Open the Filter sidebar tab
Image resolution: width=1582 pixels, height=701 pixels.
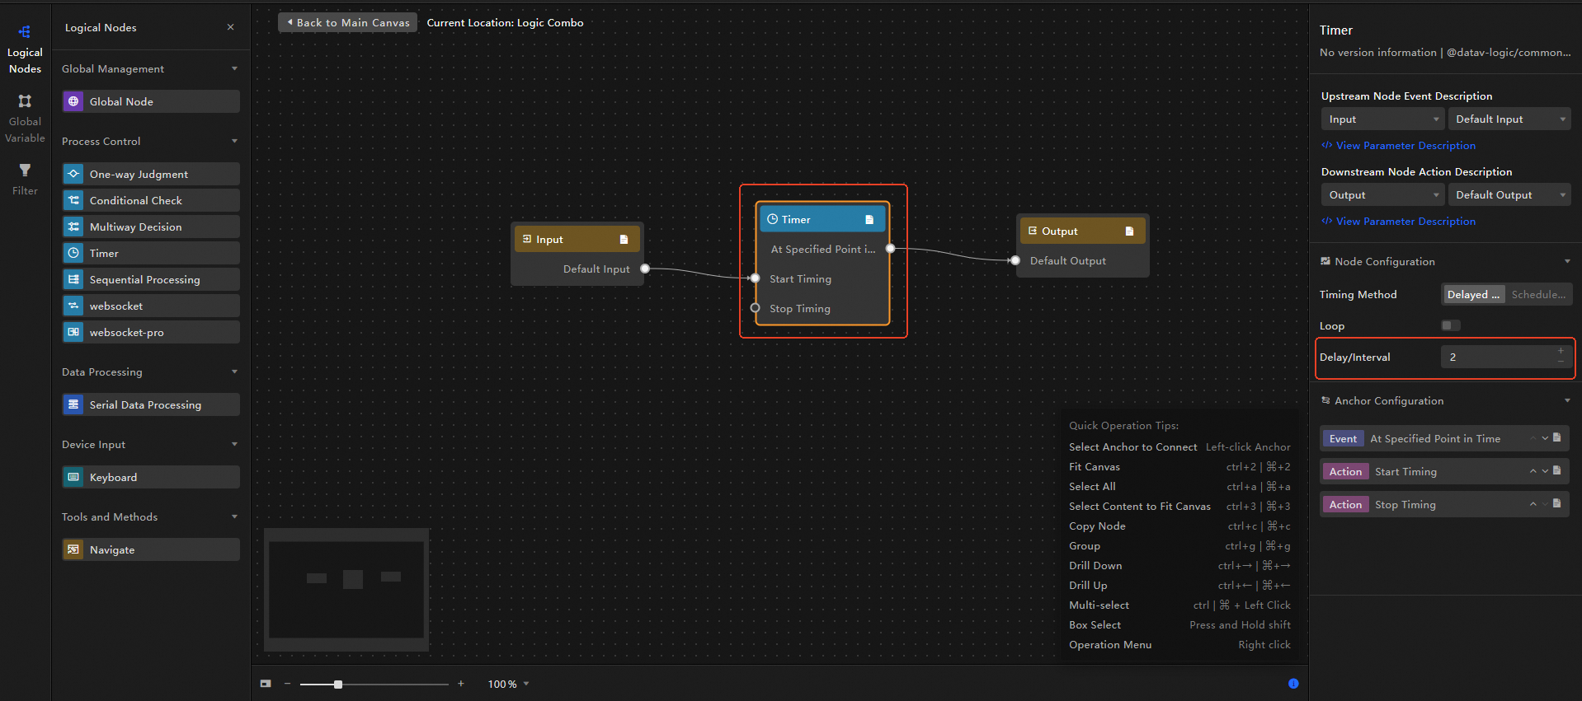pyautogui.click(x=25, y=180)
